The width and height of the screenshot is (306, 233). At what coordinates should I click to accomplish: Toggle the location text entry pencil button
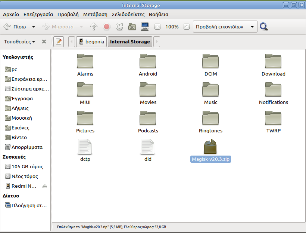click(x=59, y=42)
